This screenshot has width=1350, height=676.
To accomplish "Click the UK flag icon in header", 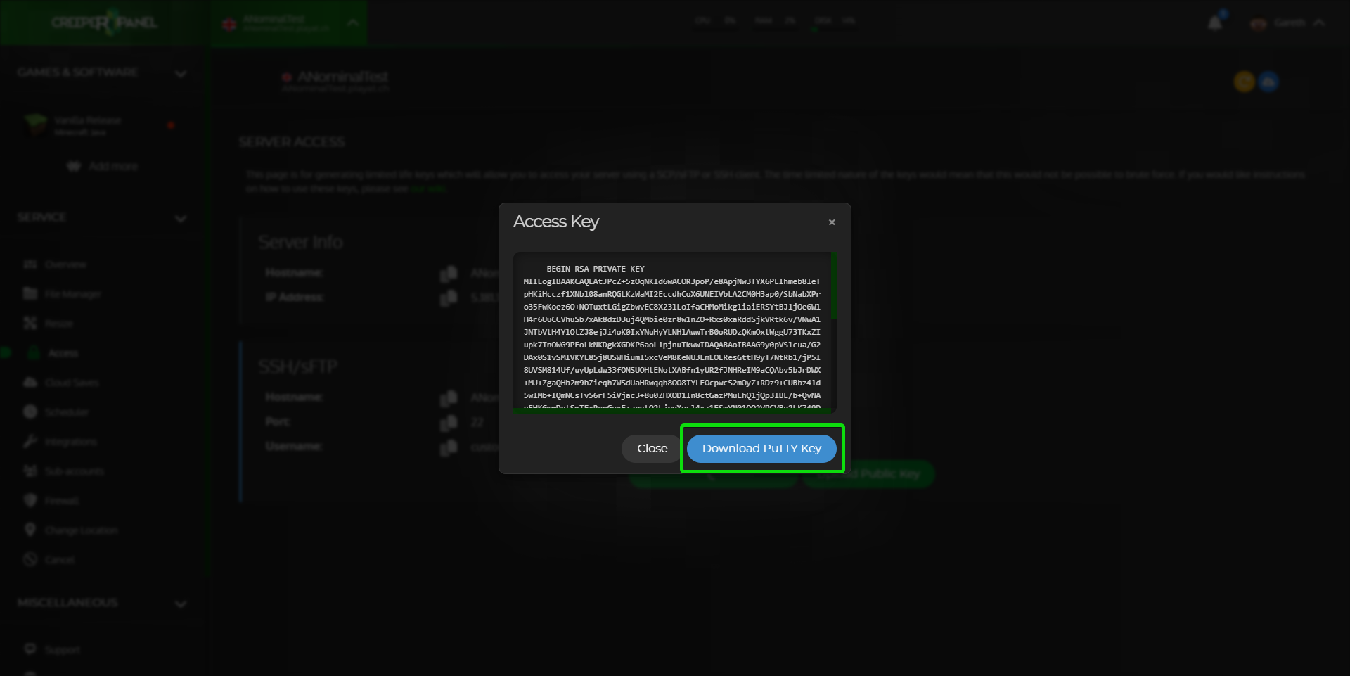I will tap(229, 23).
